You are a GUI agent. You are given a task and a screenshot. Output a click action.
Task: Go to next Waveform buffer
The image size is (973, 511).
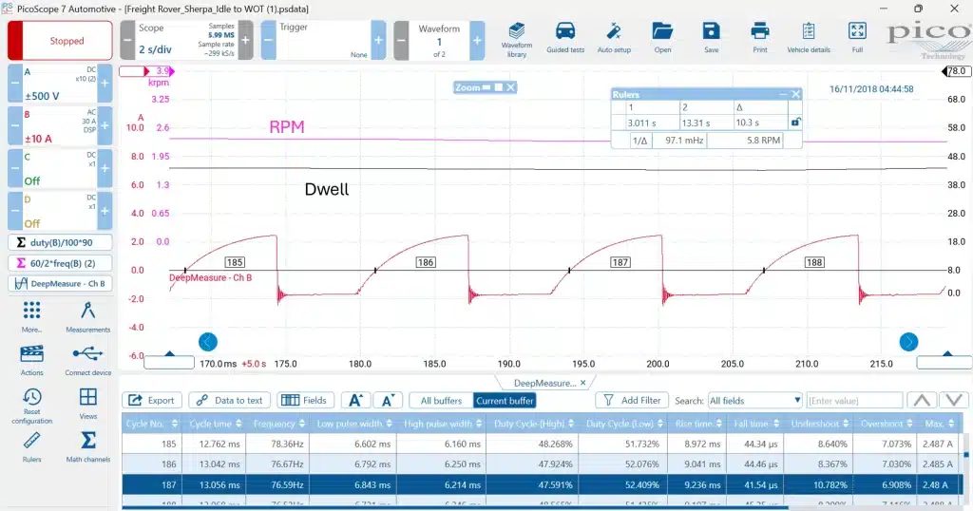click(x=477, y=40)
